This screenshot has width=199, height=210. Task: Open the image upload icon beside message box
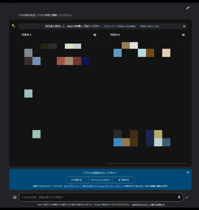coord(15,197)
